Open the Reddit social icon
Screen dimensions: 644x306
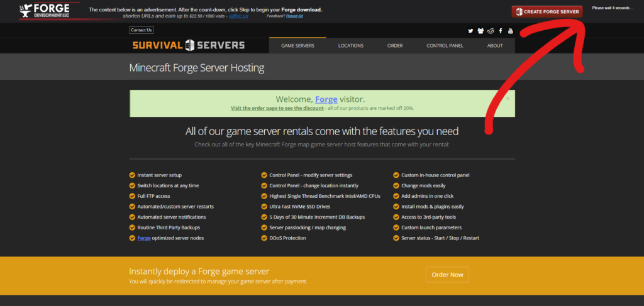491,31
